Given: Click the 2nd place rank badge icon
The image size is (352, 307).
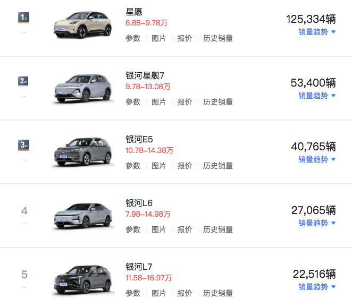Looking at the screenshot, I should click(x=23, y=81).
